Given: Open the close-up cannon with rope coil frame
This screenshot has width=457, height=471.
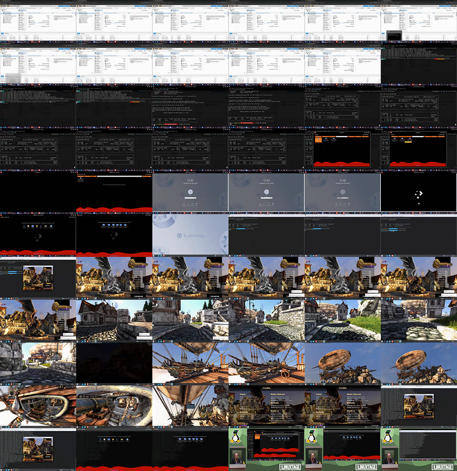Looking at the screenshot, I should click(114, 406).
